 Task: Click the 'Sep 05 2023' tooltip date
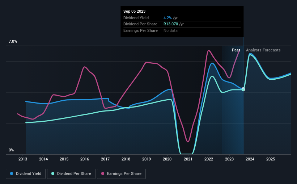[x=135, y=11]
